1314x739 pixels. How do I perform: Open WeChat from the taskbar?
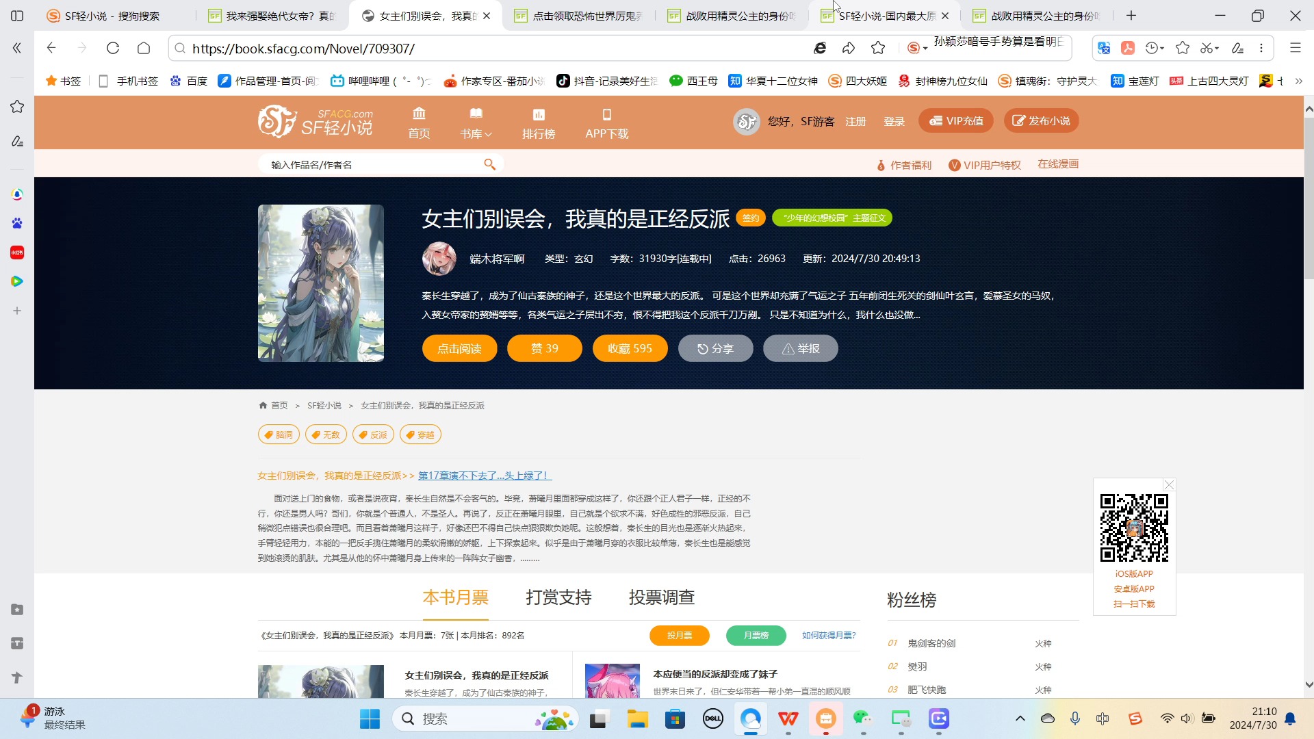862,718
